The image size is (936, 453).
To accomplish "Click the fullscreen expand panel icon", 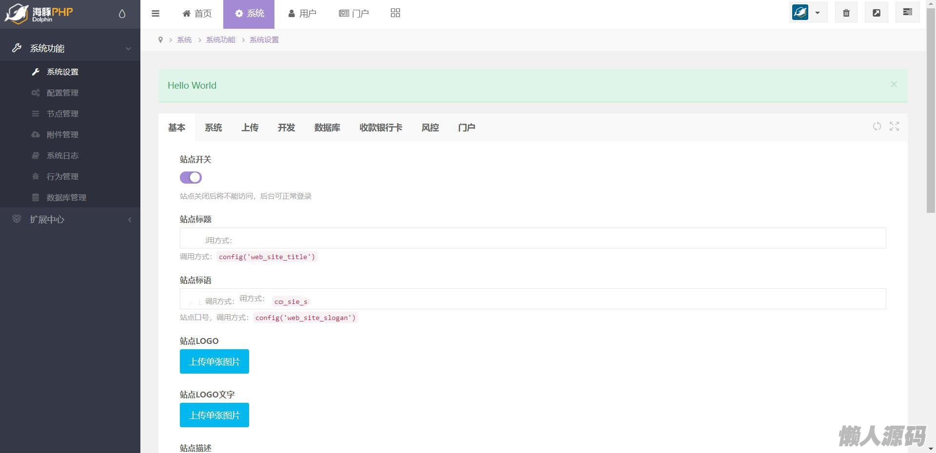I will coord(894,127).
